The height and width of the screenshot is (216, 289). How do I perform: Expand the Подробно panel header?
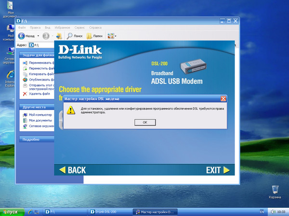[37, 139]
